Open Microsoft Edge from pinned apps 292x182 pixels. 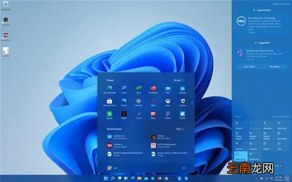click(x=109, y=89)
